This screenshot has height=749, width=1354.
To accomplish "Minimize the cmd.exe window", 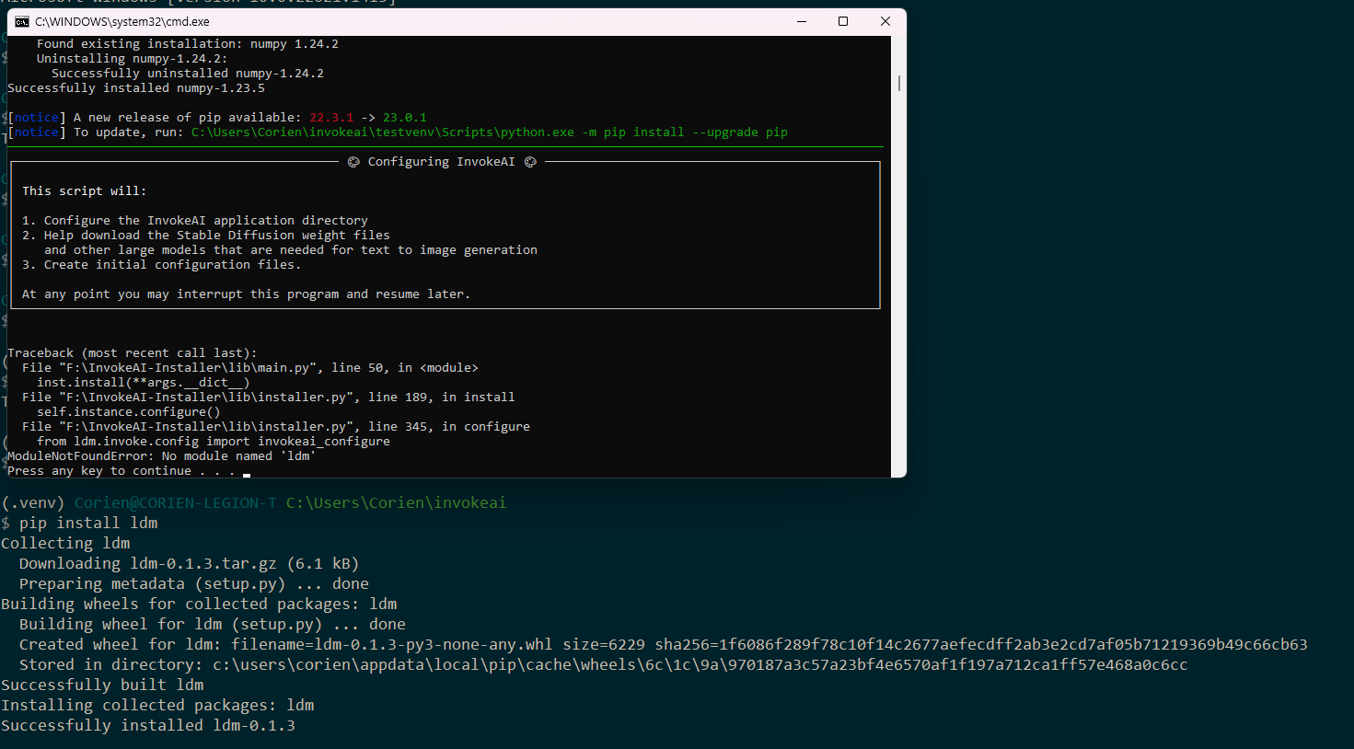I will point(800,20).
